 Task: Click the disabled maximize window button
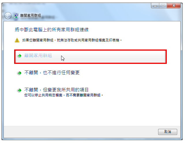[x=163, y=5]
